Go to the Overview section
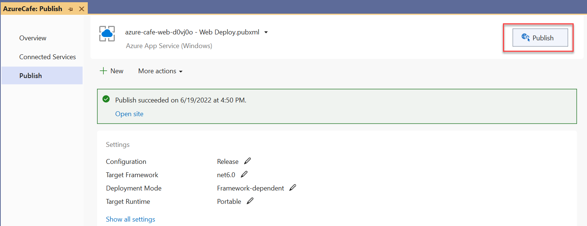 [x=33, y=38]
